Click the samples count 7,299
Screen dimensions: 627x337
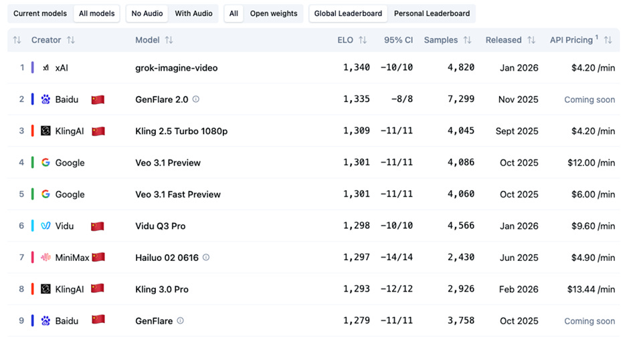pyautogui.click(x=460, y=99)
